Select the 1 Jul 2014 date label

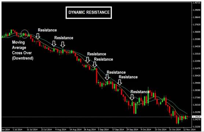18,129
